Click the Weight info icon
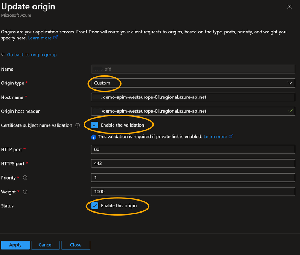Screen dimensions: 300x255 [25, 192]
